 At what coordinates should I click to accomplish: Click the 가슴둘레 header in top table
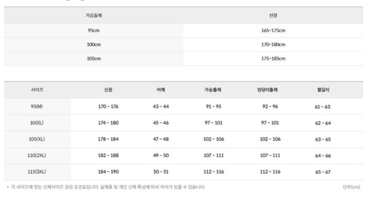pos(93,15)
